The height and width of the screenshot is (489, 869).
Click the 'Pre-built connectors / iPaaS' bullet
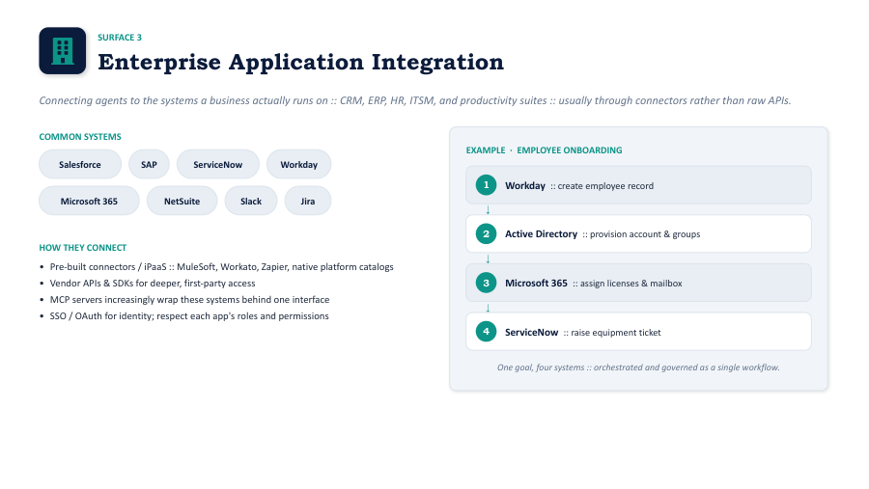222,267
